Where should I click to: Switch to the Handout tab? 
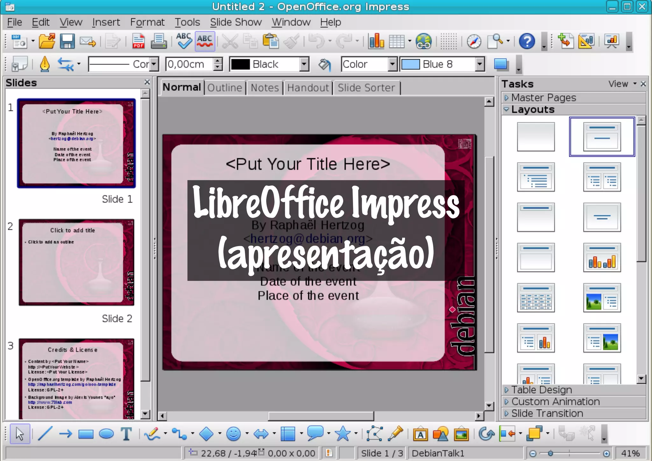[308, 88]
